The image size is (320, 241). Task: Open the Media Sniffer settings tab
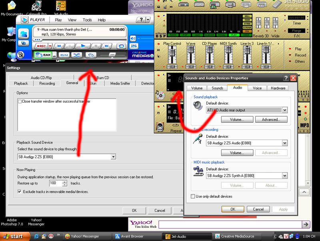pyautogui.click(x=120, y=83)
